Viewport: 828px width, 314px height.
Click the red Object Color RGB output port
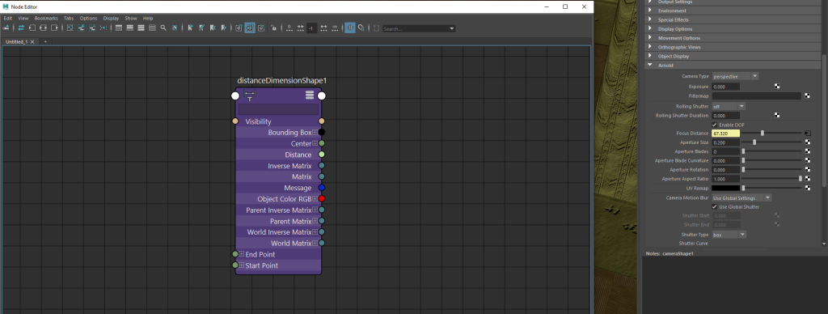click(321, 199)
